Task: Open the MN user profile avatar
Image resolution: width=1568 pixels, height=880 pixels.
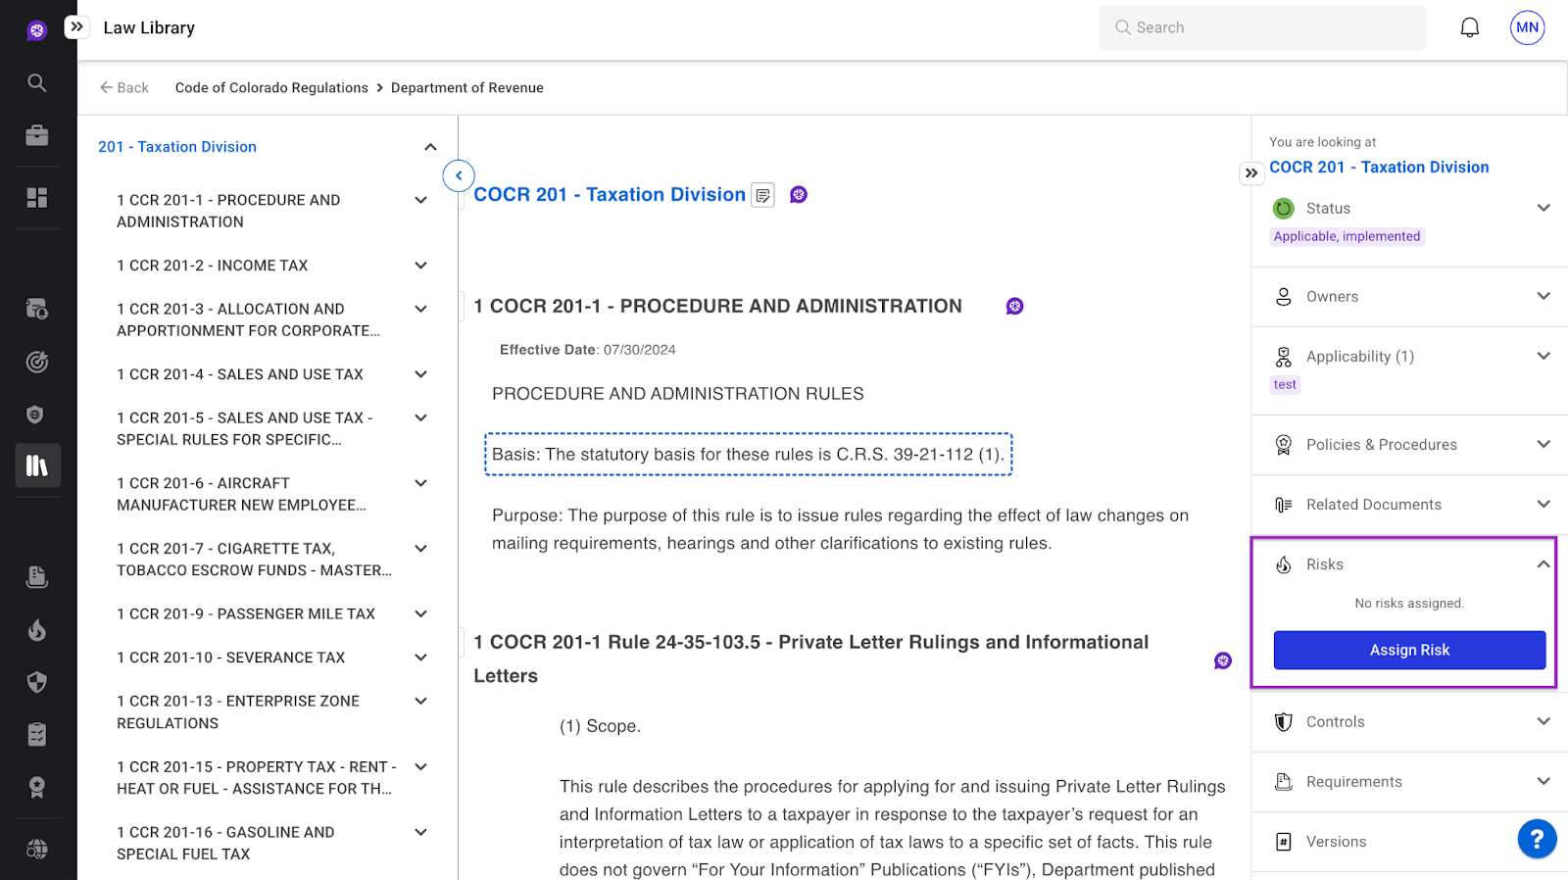Action: tap(1527, 27)
